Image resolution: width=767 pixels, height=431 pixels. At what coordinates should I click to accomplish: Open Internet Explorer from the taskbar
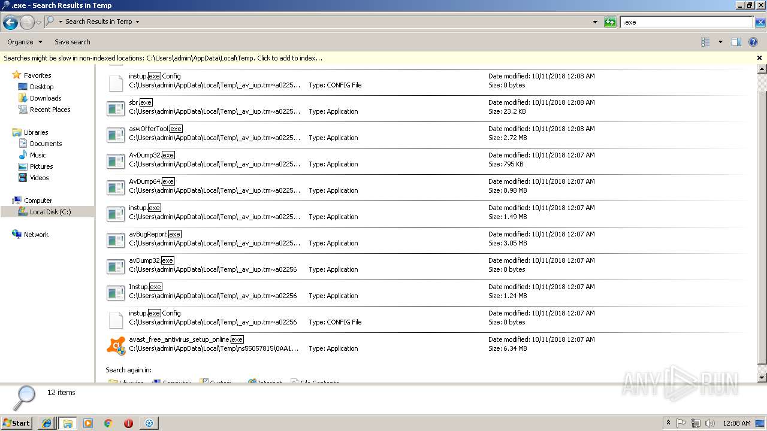(x=46, y=423)
